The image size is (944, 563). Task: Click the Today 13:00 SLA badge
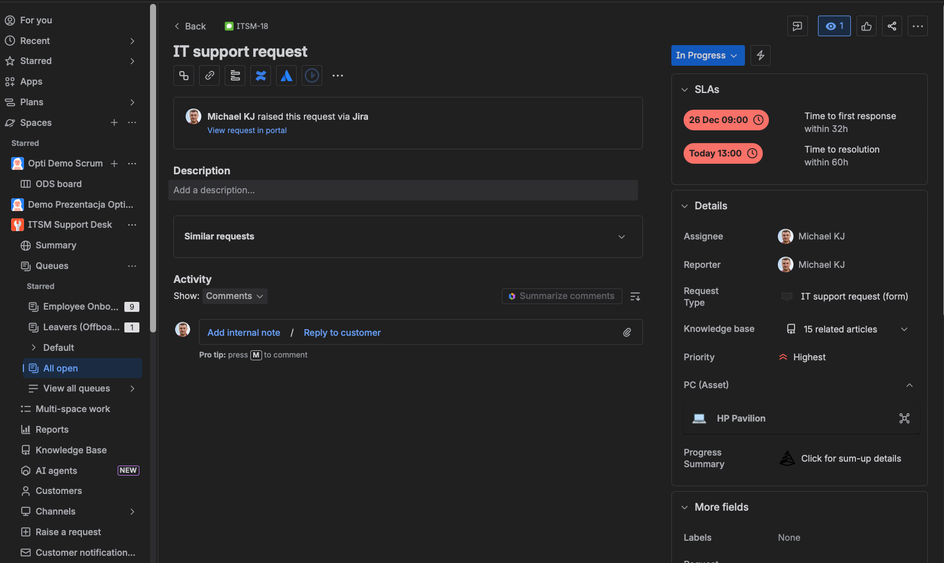pos(723,154)
